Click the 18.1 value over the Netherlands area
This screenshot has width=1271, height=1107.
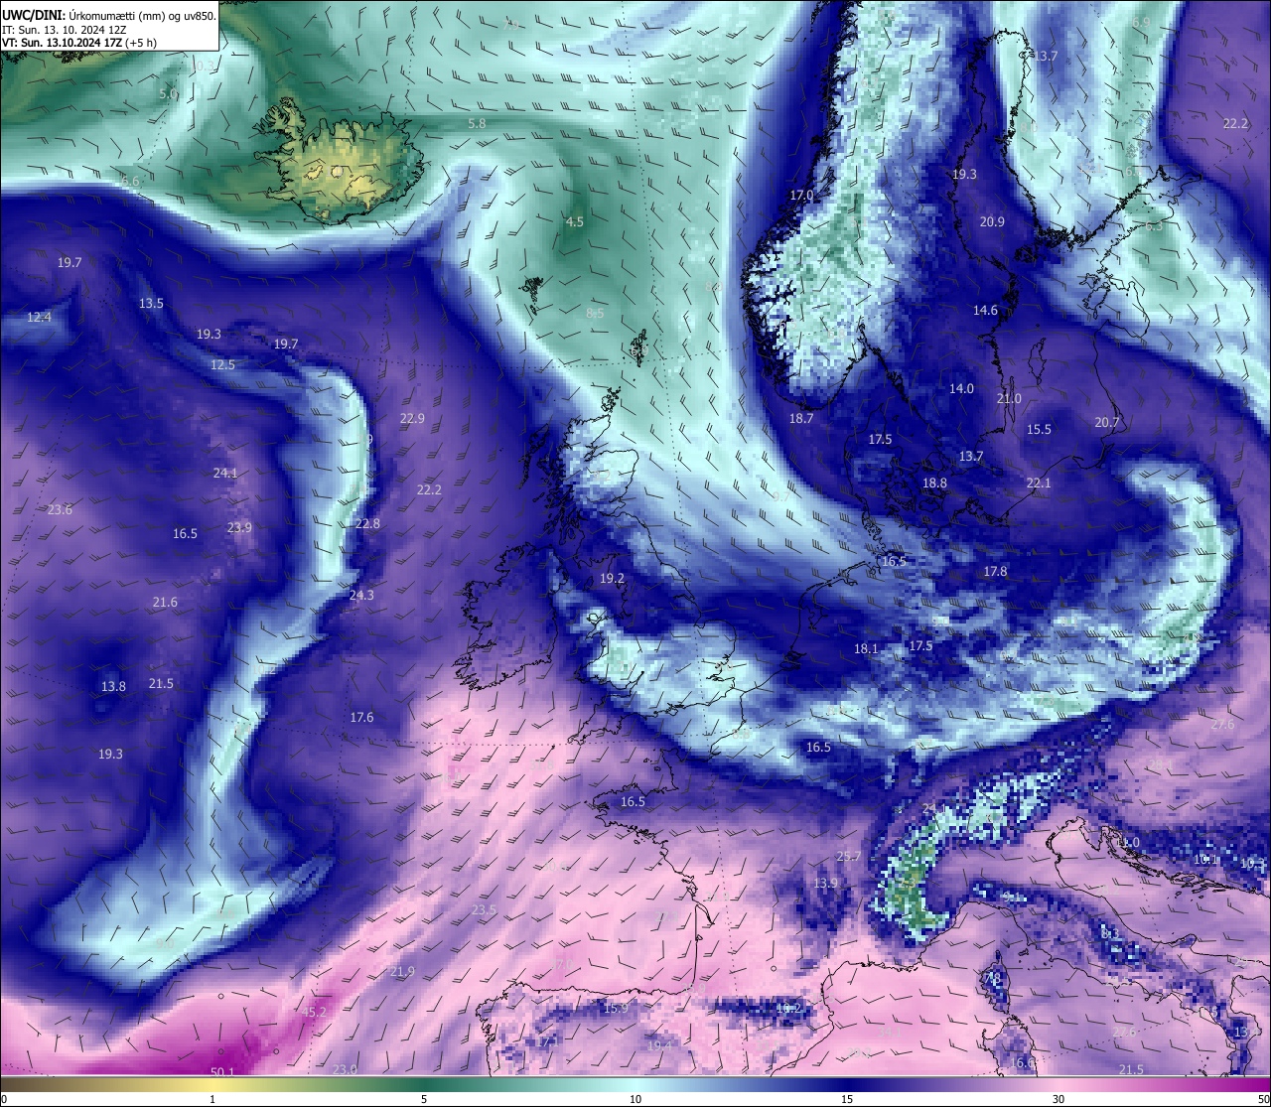tap(866, 648)
